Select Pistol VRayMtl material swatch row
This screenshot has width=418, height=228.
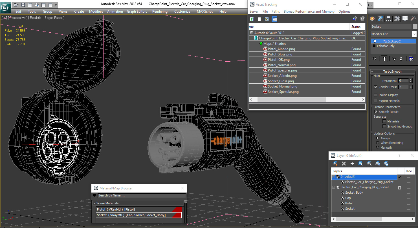[138, 209]
